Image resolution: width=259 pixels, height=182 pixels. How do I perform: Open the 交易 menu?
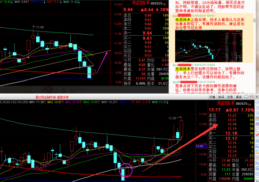coord(230,97)
